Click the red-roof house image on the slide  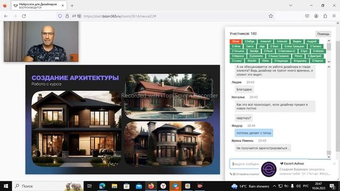(x=169, y=97)
